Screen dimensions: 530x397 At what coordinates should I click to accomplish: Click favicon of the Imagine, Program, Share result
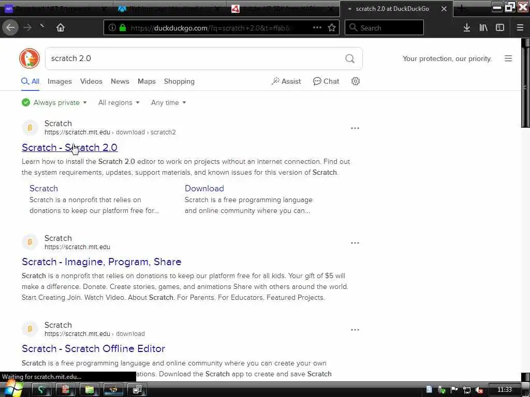coord(30,242)
